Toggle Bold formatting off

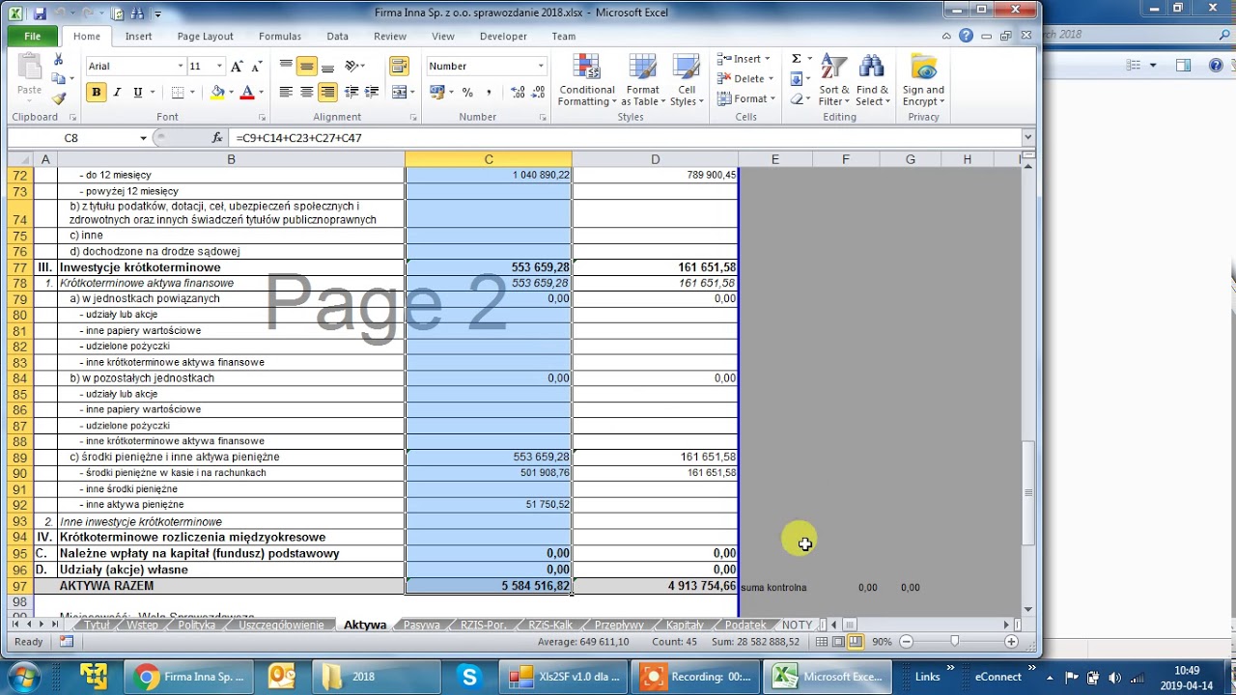96,93
